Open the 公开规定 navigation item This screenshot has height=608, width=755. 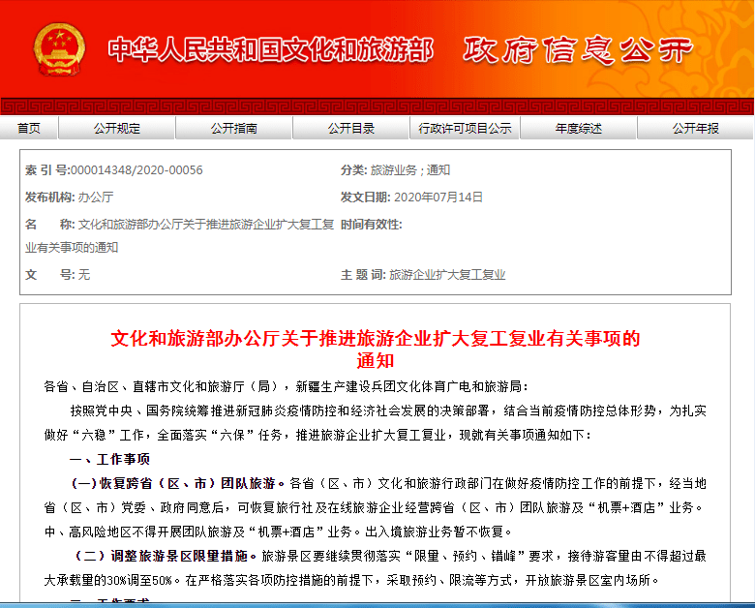[116, 128]
